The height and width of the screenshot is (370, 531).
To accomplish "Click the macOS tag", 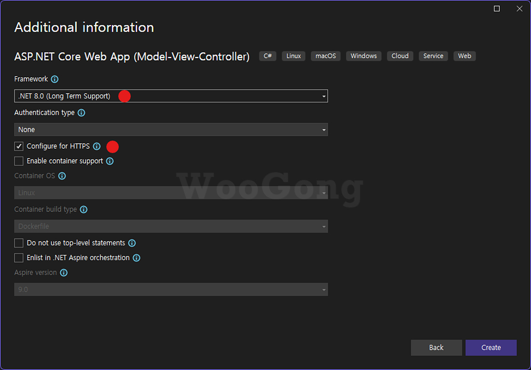I will click(x=326, y=56).
